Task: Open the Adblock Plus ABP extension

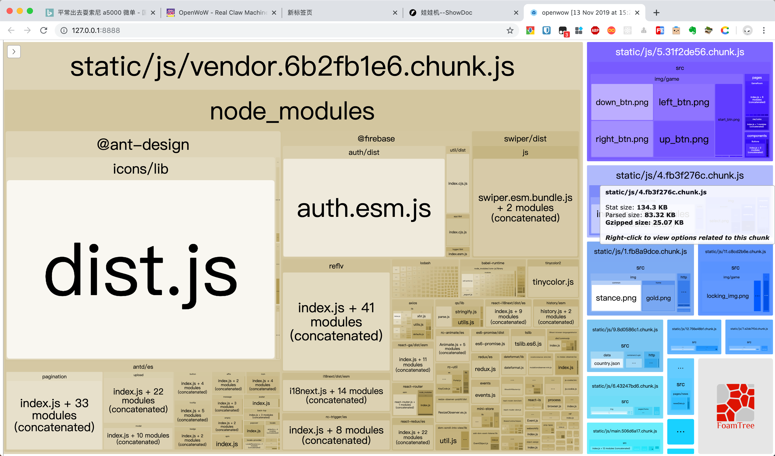Action: click(x=595, y=30)
